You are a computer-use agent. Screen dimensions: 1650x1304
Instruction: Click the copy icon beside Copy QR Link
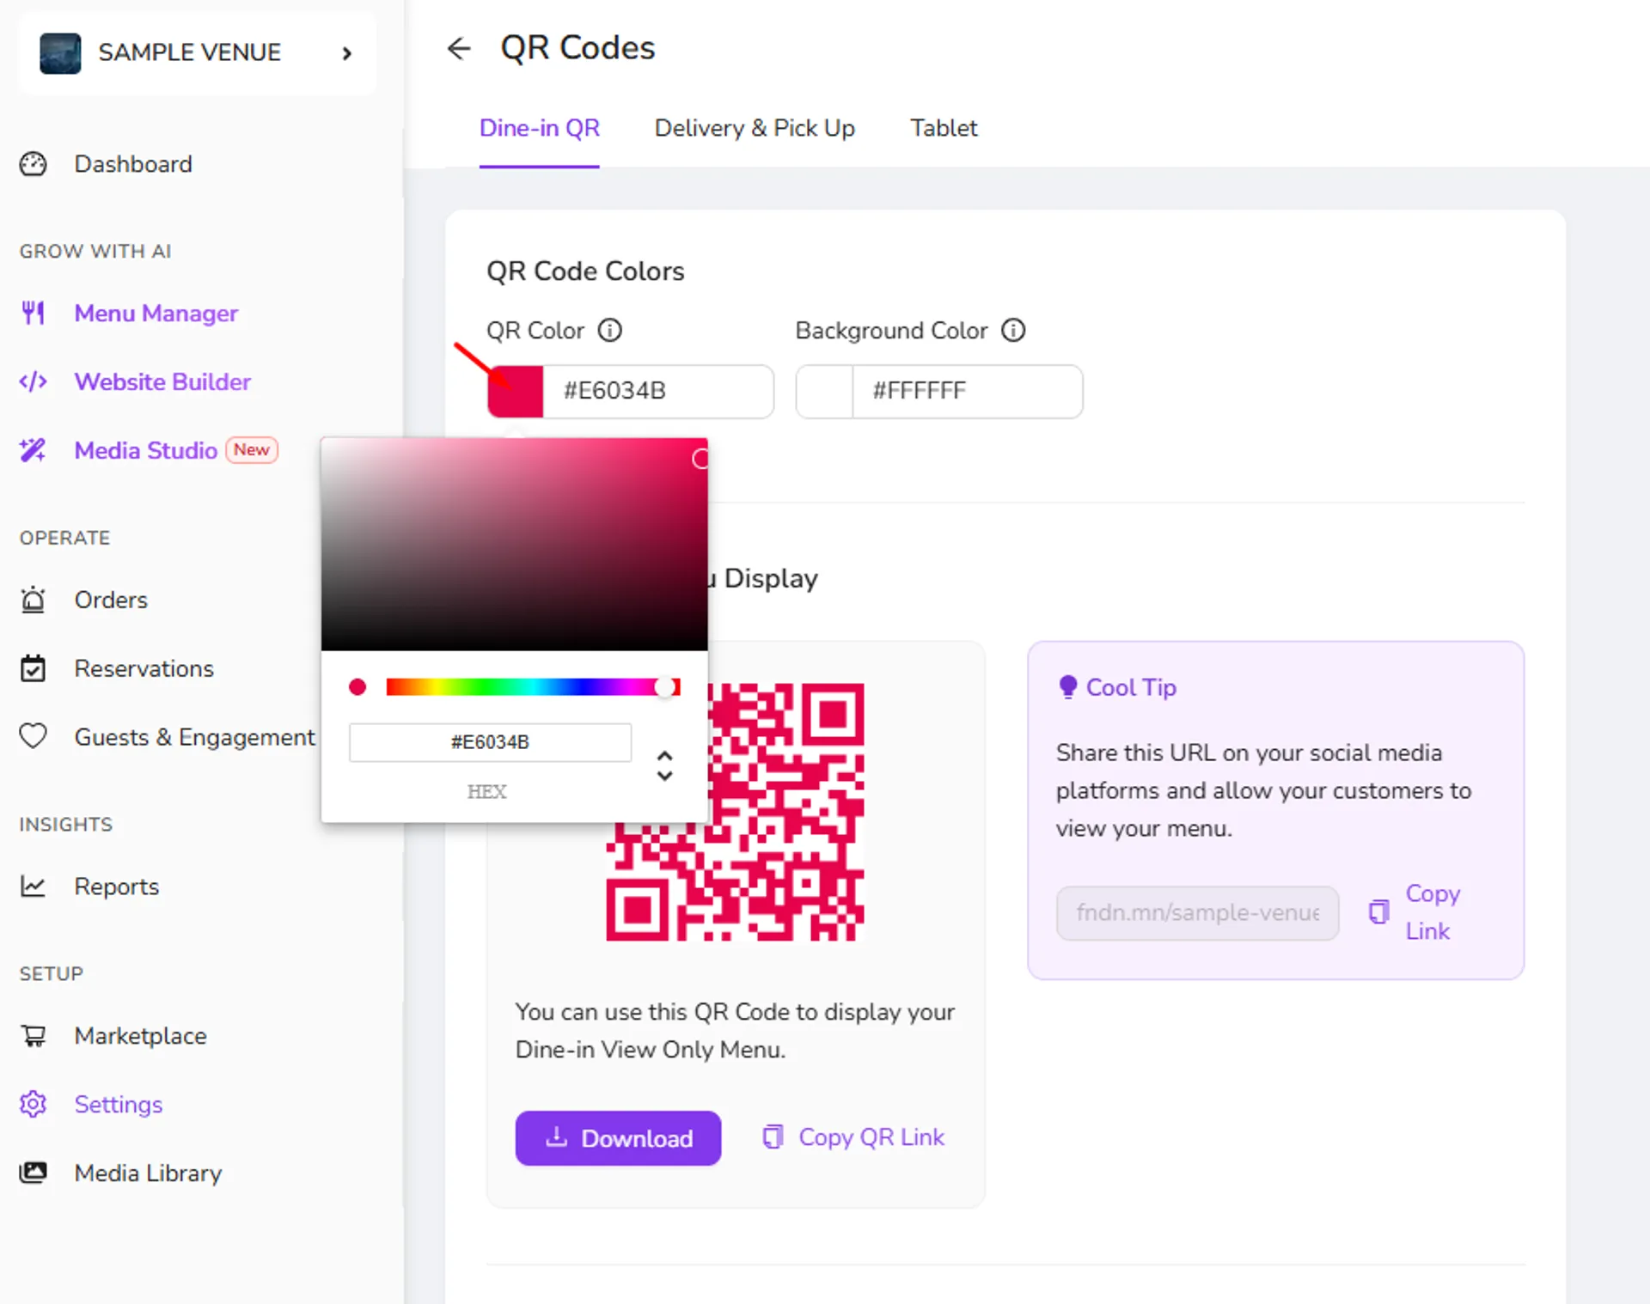(773, 1137)
